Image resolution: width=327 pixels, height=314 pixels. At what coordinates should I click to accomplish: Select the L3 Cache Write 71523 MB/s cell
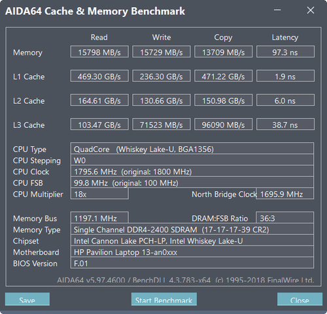click(162, 124)
